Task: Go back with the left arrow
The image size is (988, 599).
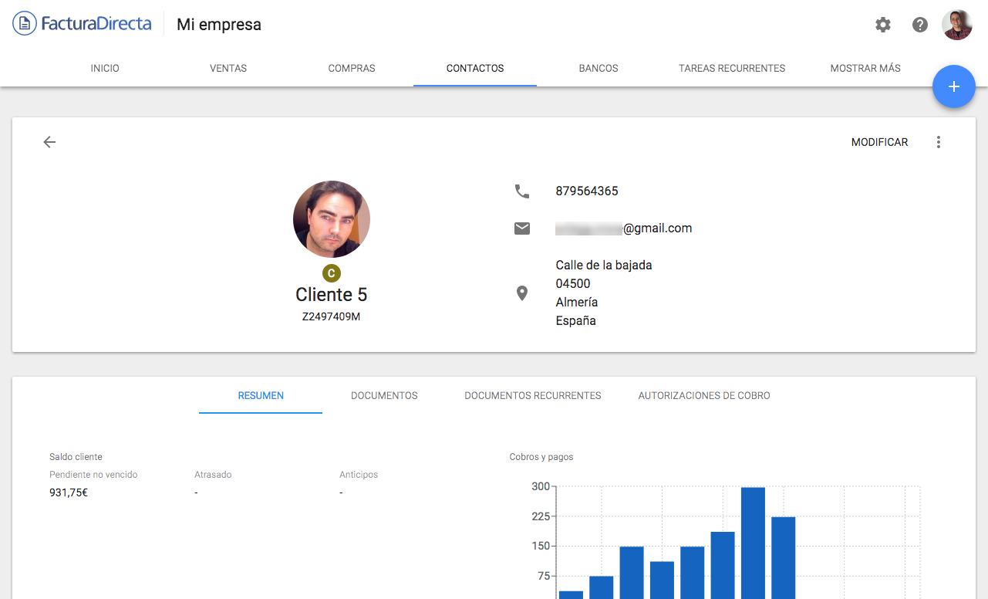Action: pos(49,142)
